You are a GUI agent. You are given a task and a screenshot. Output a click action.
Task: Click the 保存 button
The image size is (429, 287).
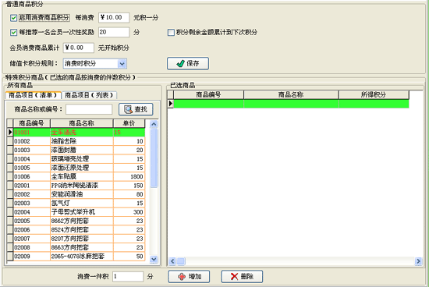pyautogui.click(x=188, y=63)
